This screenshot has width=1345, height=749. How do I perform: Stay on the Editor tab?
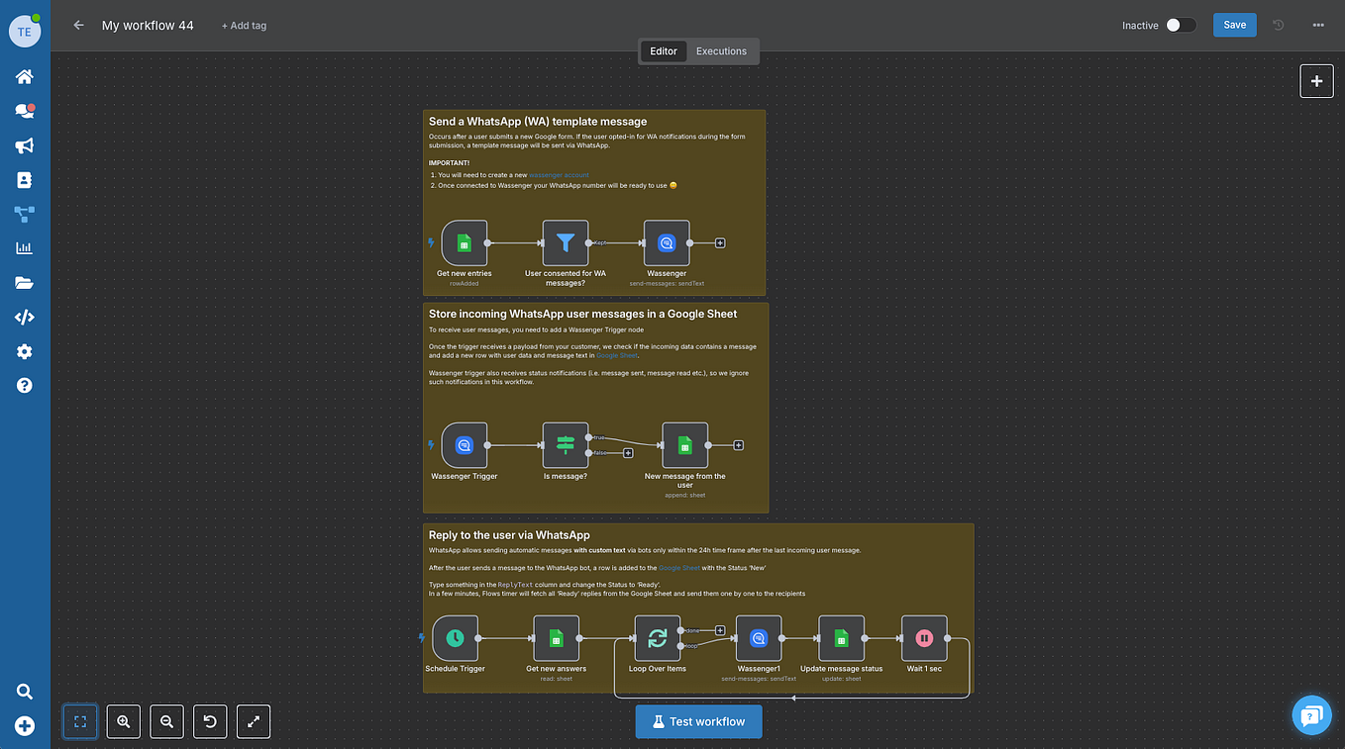(663, 50)
